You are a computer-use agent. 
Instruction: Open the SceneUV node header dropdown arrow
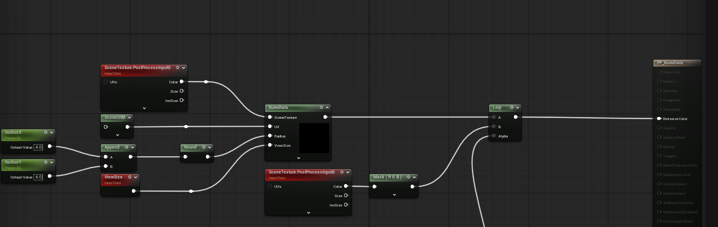coord(129,118)
